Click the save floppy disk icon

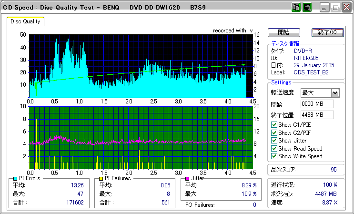pos(307,8)
